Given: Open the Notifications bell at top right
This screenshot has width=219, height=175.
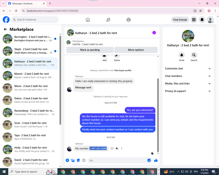Looking at the screenshot, I should (202, 20).
